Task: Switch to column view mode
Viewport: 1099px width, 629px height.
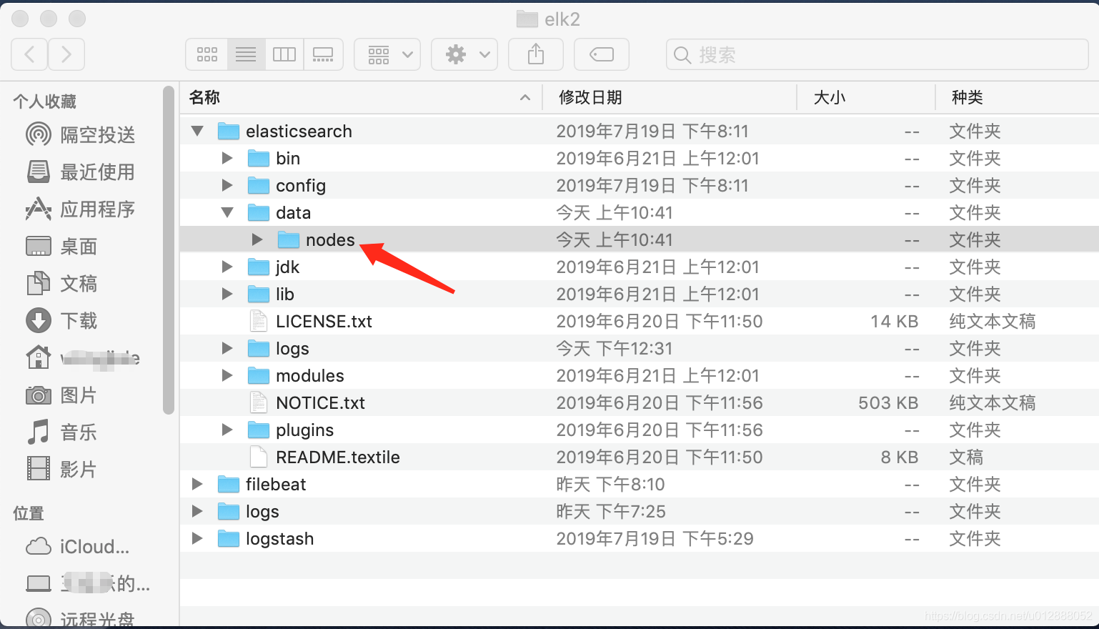Action: point(284,54)
